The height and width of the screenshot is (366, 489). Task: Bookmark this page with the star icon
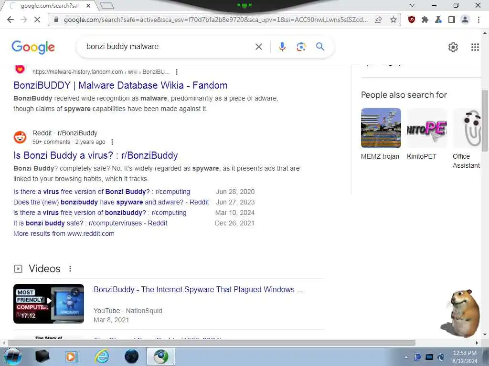(393, 20)
